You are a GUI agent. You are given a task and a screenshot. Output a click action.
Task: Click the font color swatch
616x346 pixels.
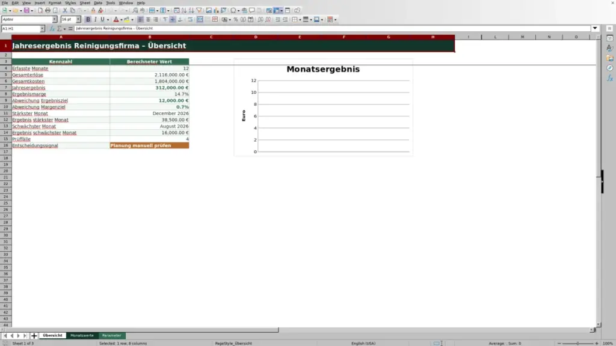pyautogui.click(x=116, y=19)
